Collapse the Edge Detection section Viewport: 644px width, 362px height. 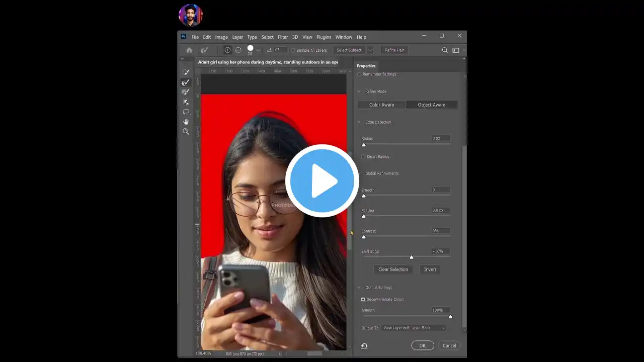pos(359,122)
